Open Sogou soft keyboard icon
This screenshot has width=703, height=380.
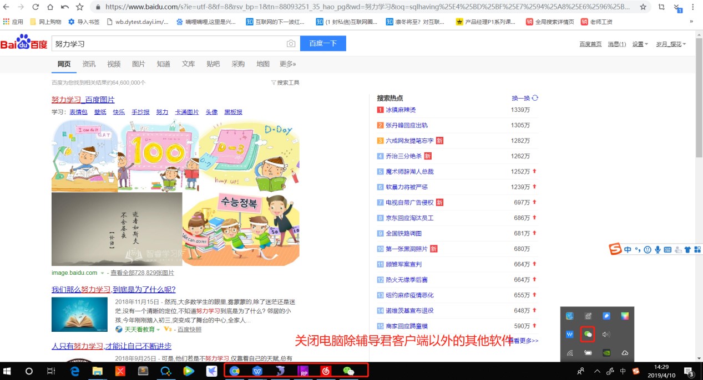tap(667, 250)
